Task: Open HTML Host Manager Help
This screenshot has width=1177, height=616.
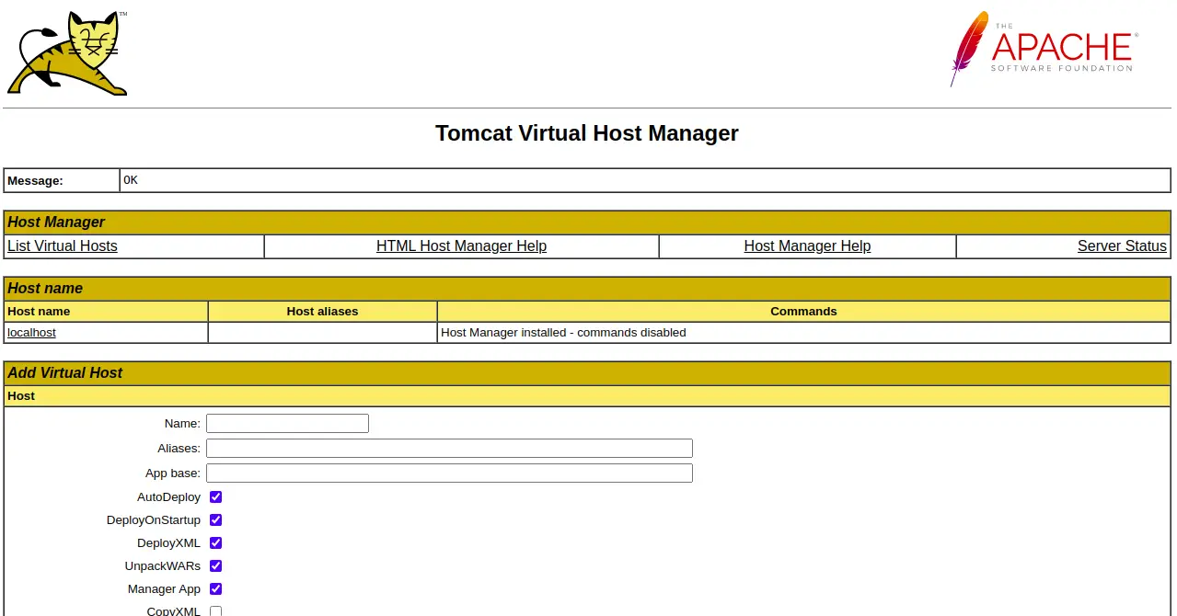Action: 461,246
